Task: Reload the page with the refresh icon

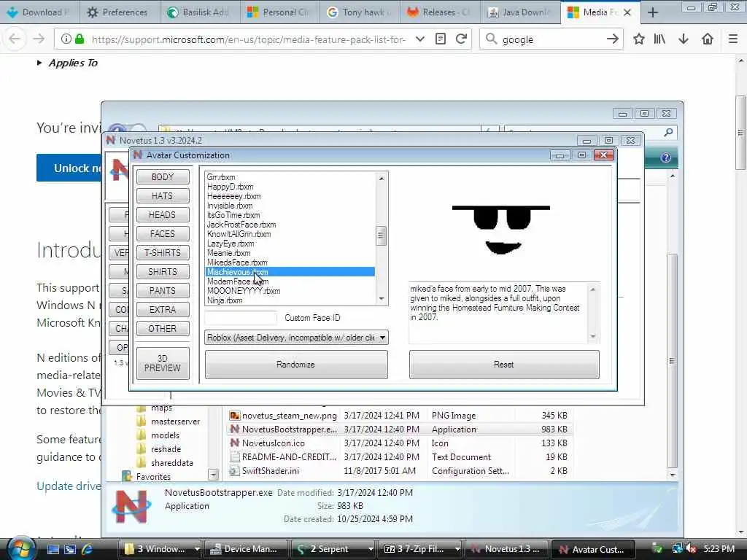Action: tap(461, 39)
